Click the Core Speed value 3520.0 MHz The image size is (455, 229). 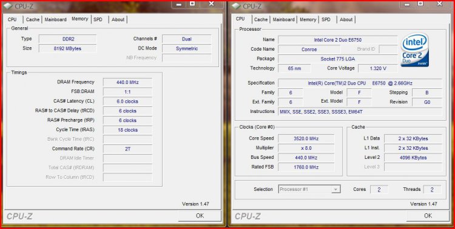[x=306, y=138]
